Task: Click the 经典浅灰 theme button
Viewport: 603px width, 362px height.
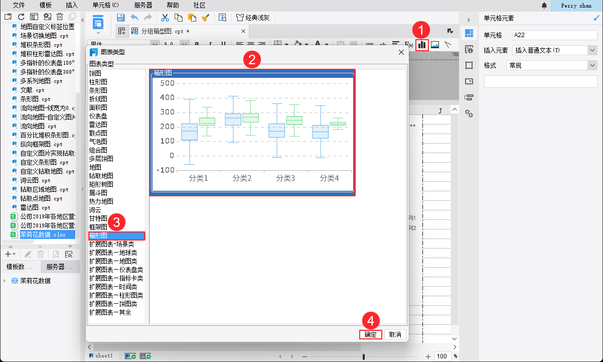Action: 253,18
